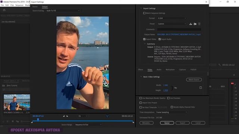The height and width of the screenshot is (134, 239).
Task: Check Match Sequence Settings
Action: pos(144,13)
